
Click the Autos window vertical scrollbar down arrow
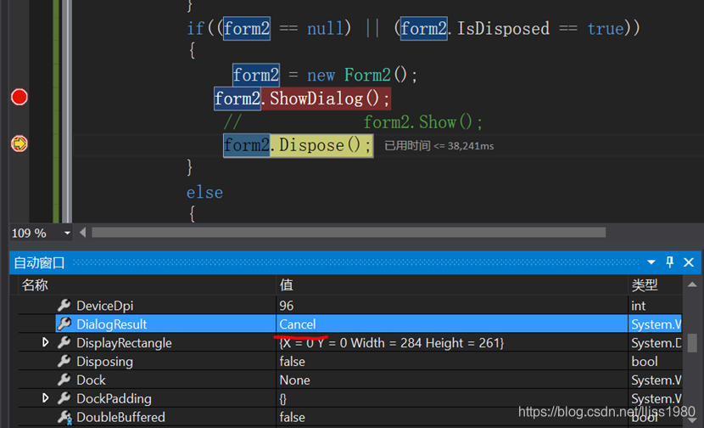coord(692,421)
